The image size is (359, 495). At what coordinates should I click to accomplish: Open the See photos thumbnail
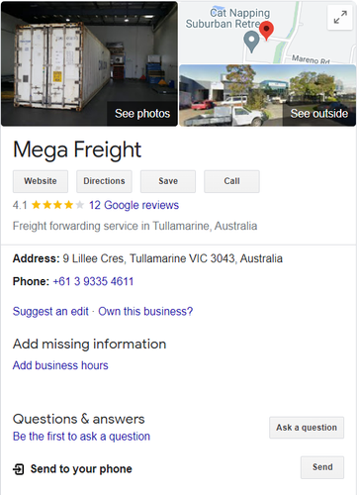pos(89,63)
